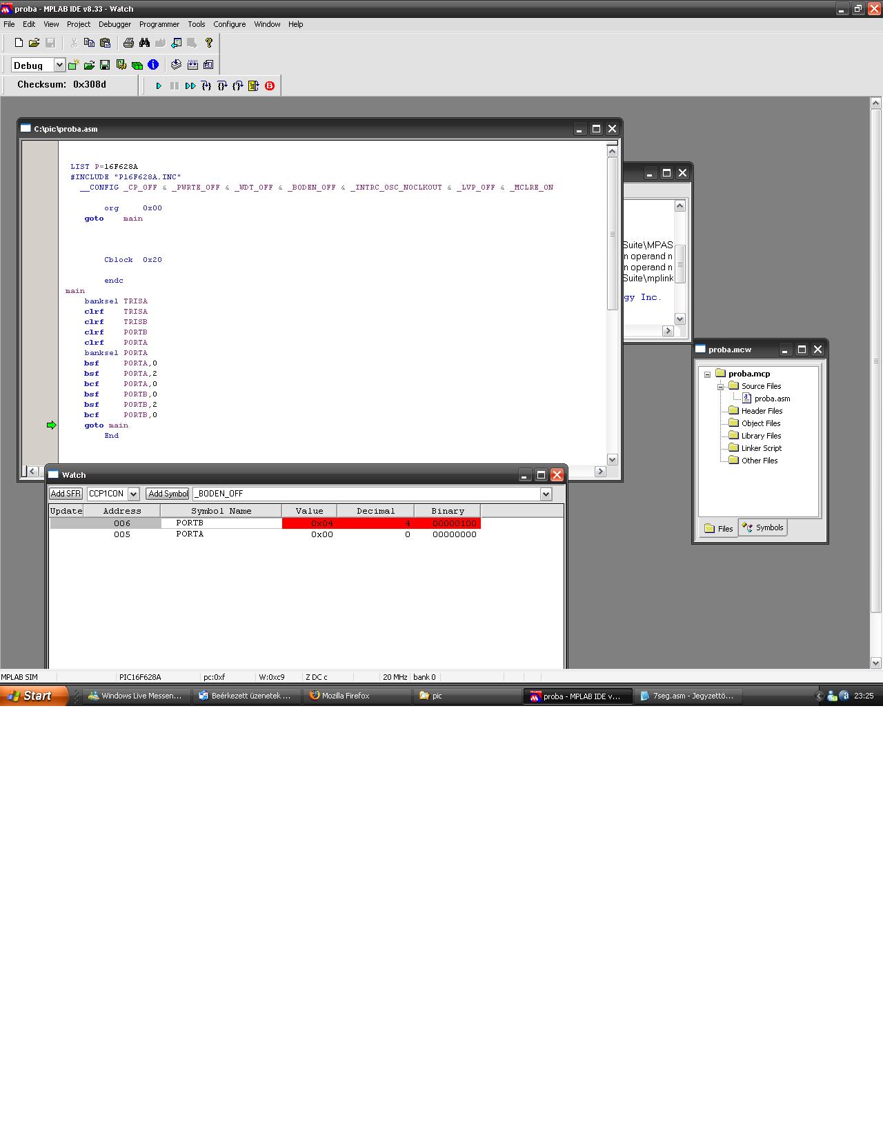The width and height of the screenshot is (883, 1137).
Task: Click the main workspace vertical scrollbar down arrow
Action: pos(876,663)
